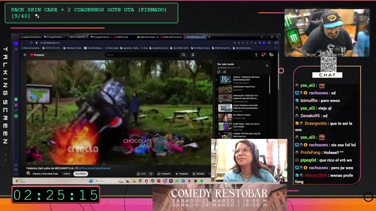Dislike the video with thumbs down
376x211 pixels.
click(x=151, y=174)
